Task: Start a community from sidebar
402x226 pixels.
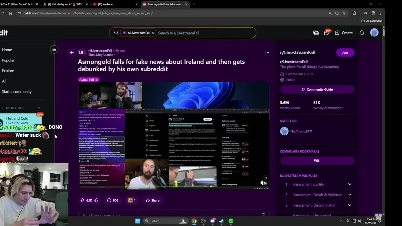Action: coord(17,91)
